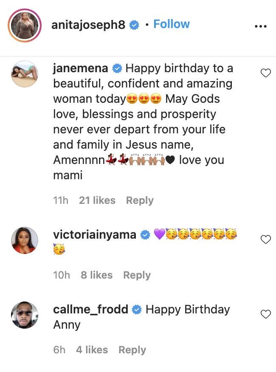Like callme_frodd's Happy Birthday comment
Image resolution: width=276 pixels, height=372 pixels.
click(x=265, y=314)
